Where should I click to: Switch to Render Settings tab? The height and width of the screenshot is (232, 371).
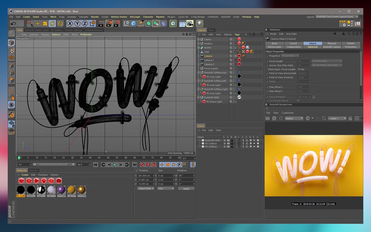point(73,30)
